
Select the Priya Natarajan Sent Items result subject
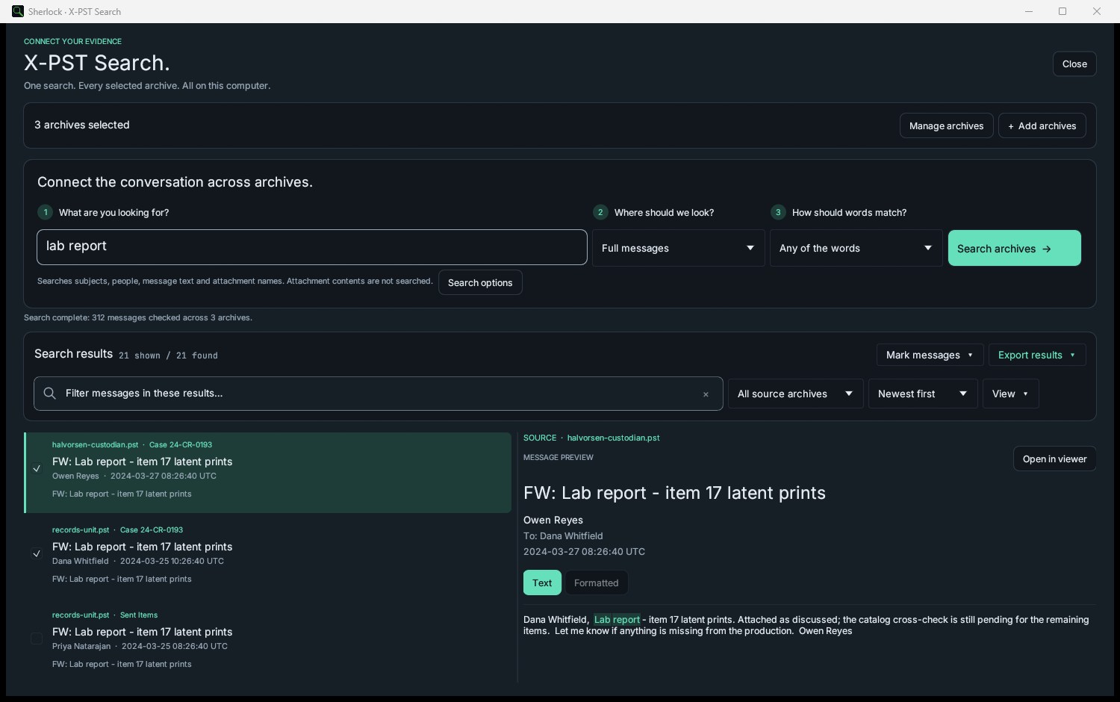click(x=142, y=632)
